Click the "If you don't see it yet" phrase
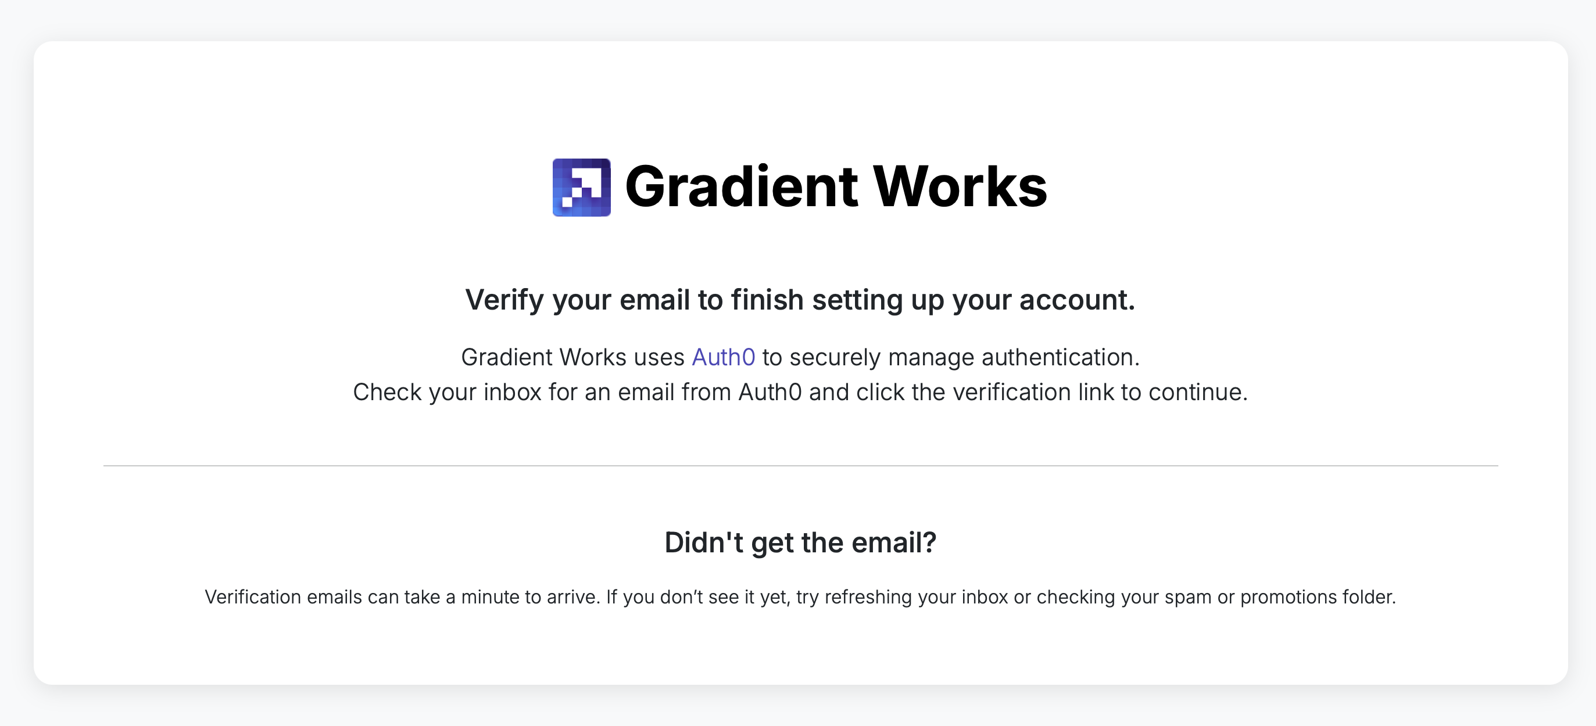The image size is (1596, 726). 697,596
